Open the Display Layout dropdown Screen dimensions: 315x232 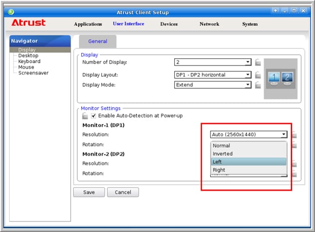click(213, 75)
